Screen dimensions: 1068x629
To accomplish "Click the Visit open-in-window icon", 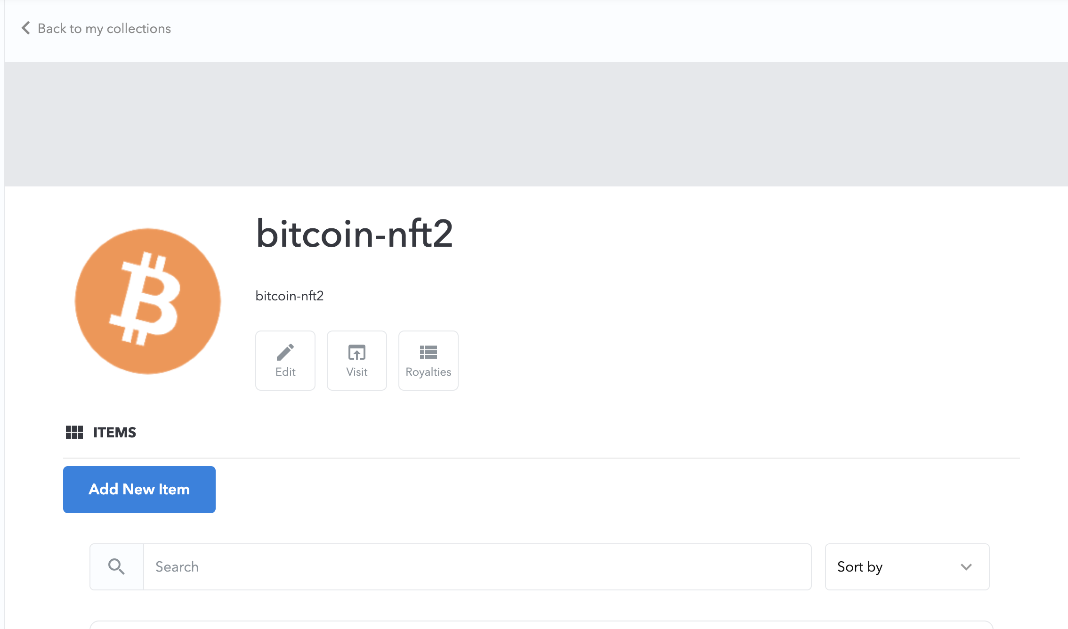I will [357, 352].
